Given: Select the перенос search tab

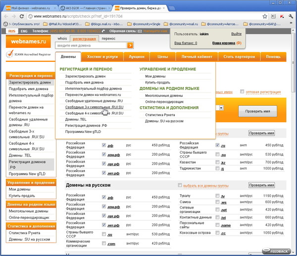Looking at the screenshot, I should (108, 39).
